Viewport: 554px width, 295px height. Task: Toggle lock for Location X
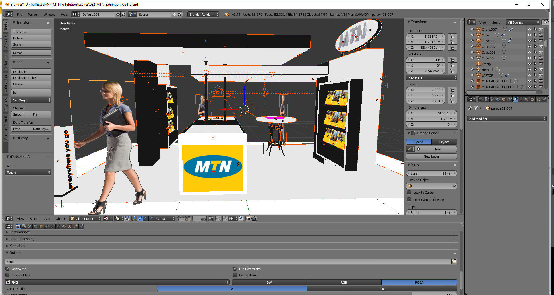click(452, 36)
